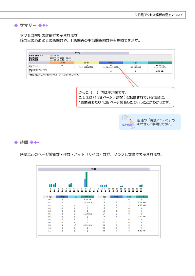Click the clock icon under hour 23
The width and height of the screenshot is (195, 276).
[x=141, y=191]
